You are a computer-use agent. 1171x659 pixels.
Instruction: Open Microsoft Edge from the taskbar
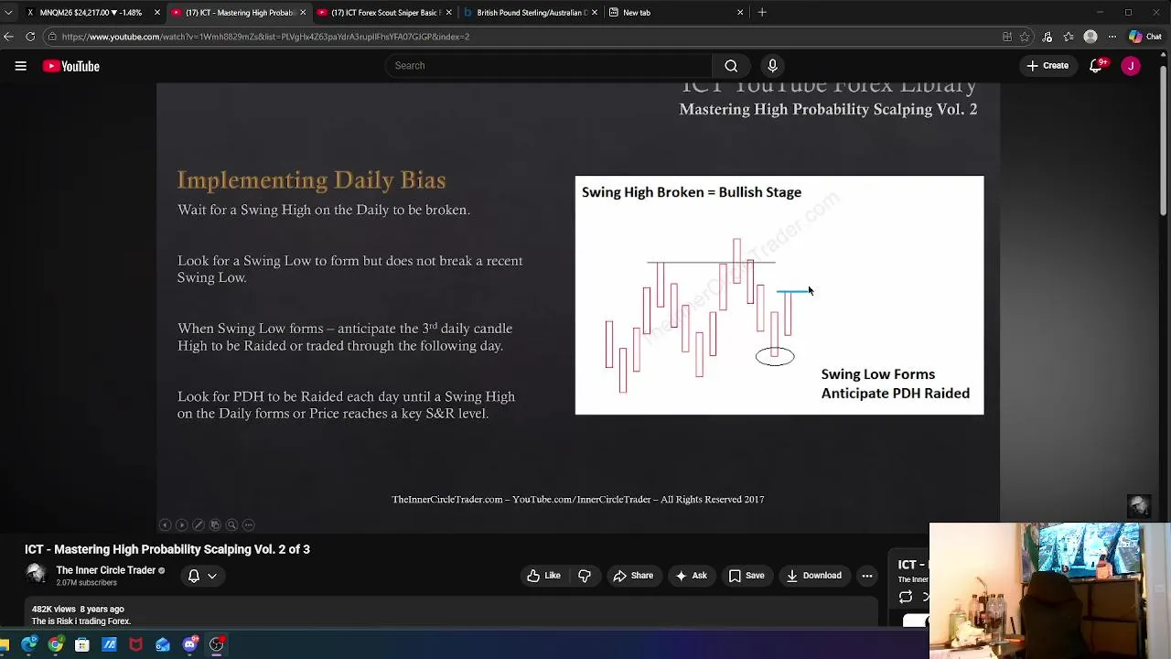pyautogui.click(x=29, y=645)
